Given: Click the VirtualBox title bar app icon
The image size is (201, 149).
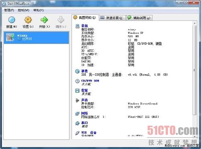Looking at the screenshot, I should coord(4,4).
